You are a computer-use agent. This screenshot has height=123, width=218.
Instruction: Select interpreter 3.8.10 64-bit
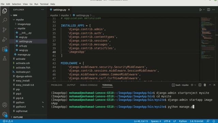point(197,121)
